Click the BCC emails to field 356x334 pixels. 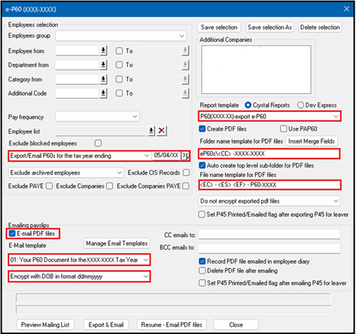tap(270, 248)
